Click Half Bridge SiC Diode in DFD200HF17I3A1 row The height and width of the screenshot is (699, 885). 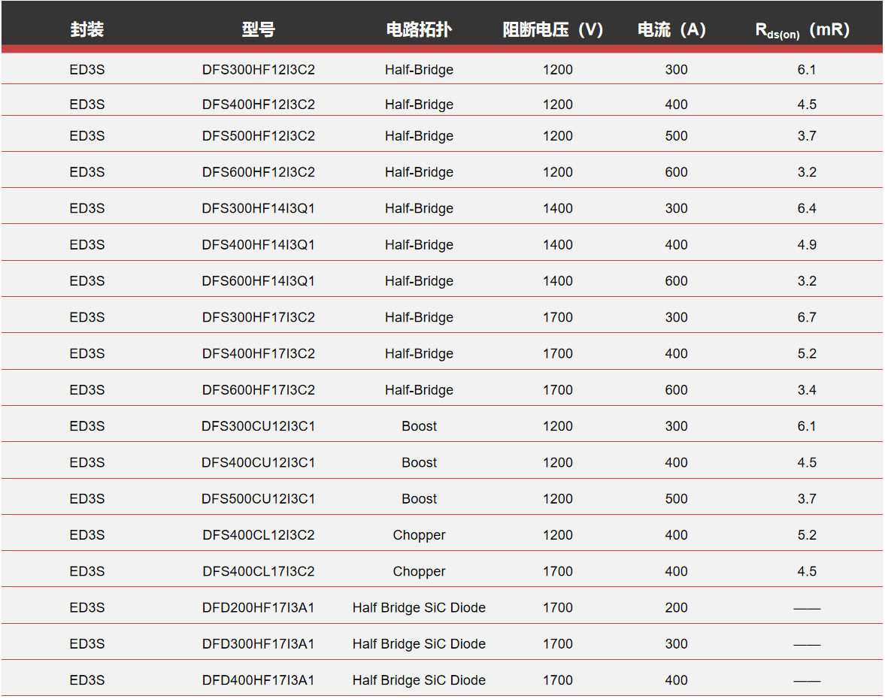coord(419,607)
